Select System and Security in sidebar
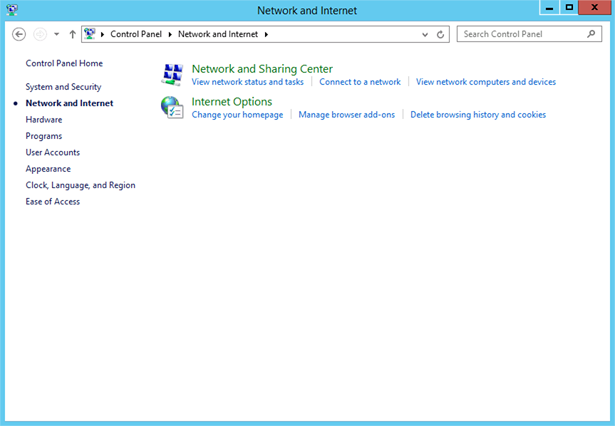The width and height of the screenshot is (615, 426). (63, 87)
